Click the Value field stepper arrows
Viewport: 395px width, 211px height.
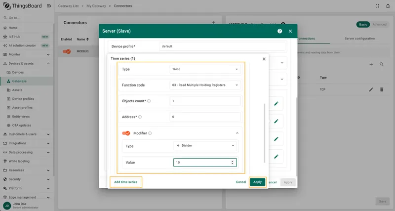pyautogui.click(x=232, y=163)
